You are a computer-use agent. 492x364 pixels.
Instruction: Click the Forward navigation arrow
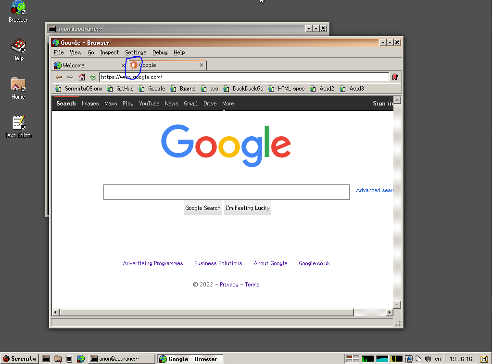tap(70, 77)
